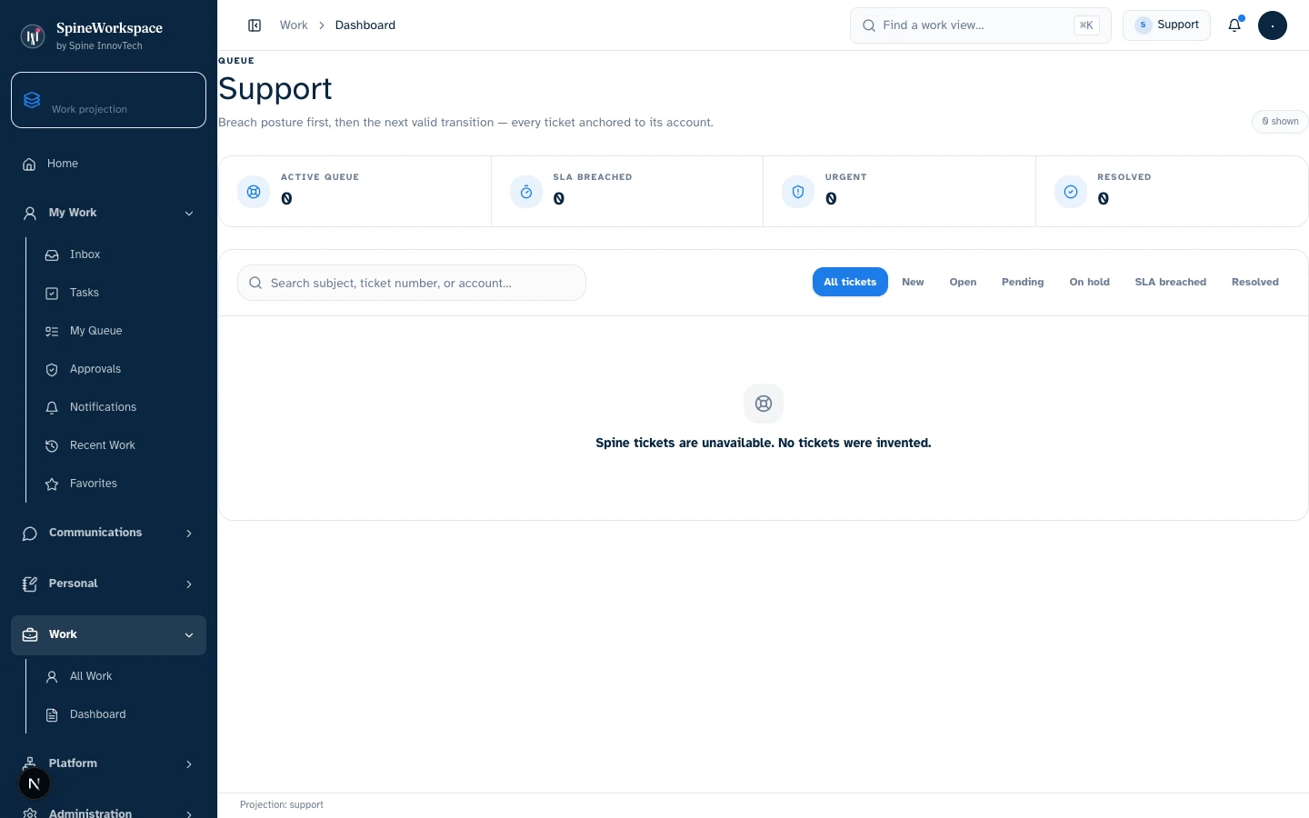Click the '0 shown' count badge
Viewport: 1309px width, 818px height.
click(1280, 122)
